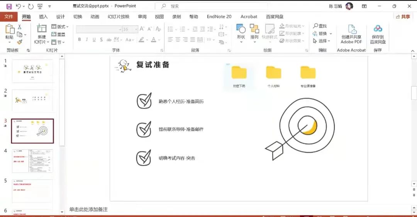This screenshot has width=417, height=217.
Task: Open the EndNote 20 tab
Action: [219, 17]
